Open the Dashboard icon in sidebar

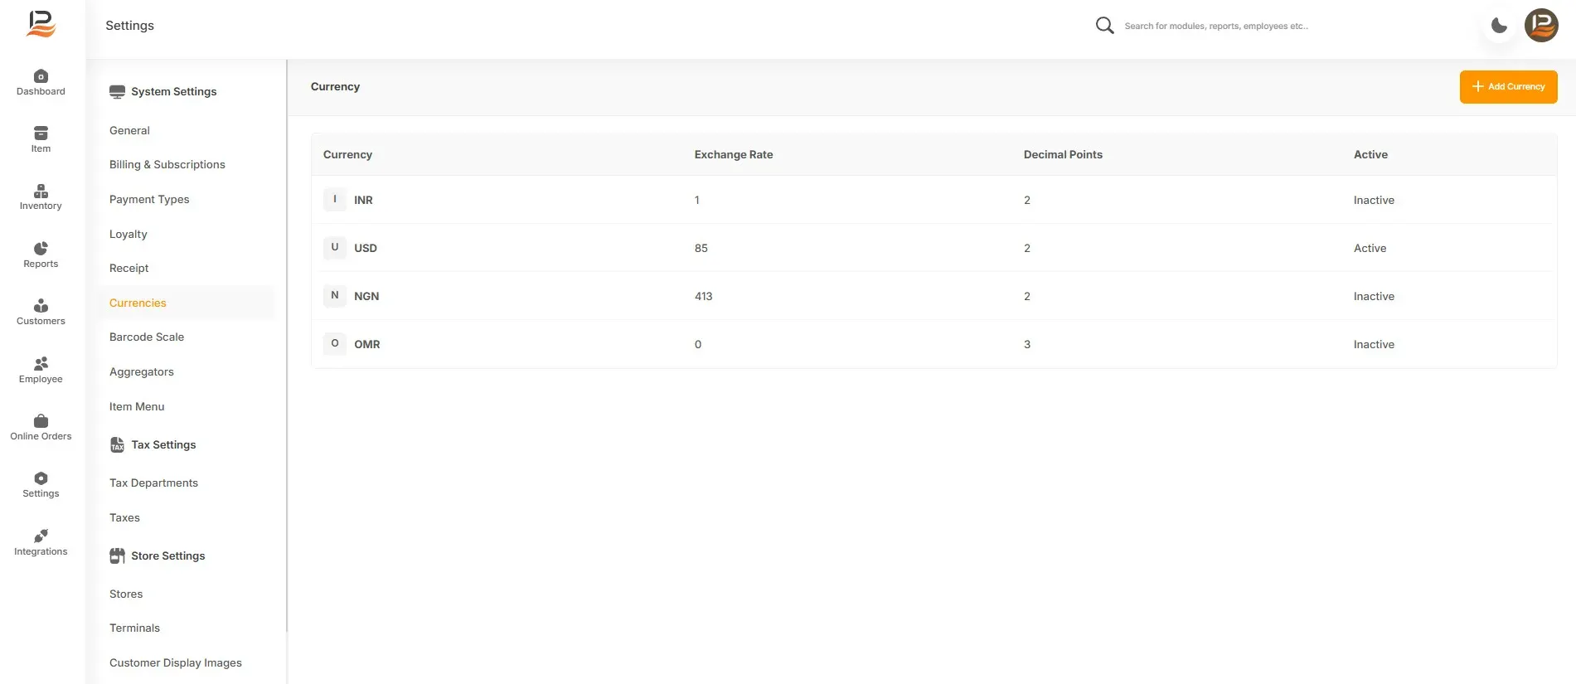click(x=41, y=76)
